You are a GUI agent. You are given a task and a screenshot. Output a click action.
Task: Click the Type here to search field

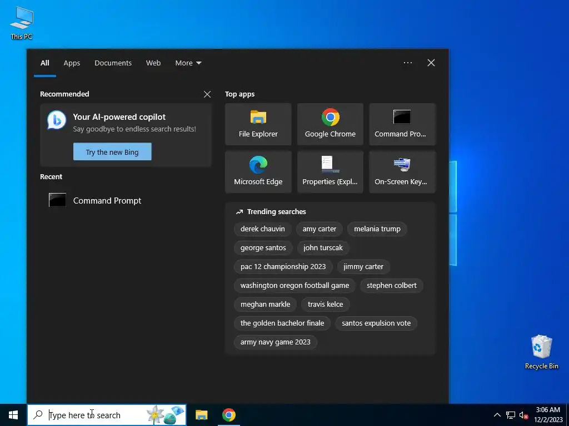[107, 415]
